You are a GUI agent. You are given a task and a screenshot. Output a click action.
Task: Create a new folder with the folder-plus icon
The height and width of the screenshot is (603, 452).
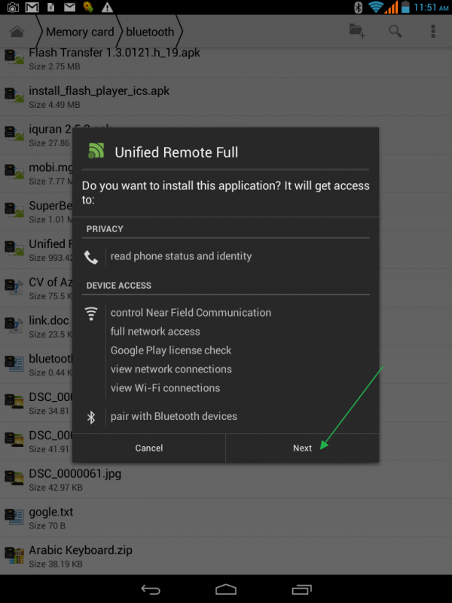click(x=357, y=31)
